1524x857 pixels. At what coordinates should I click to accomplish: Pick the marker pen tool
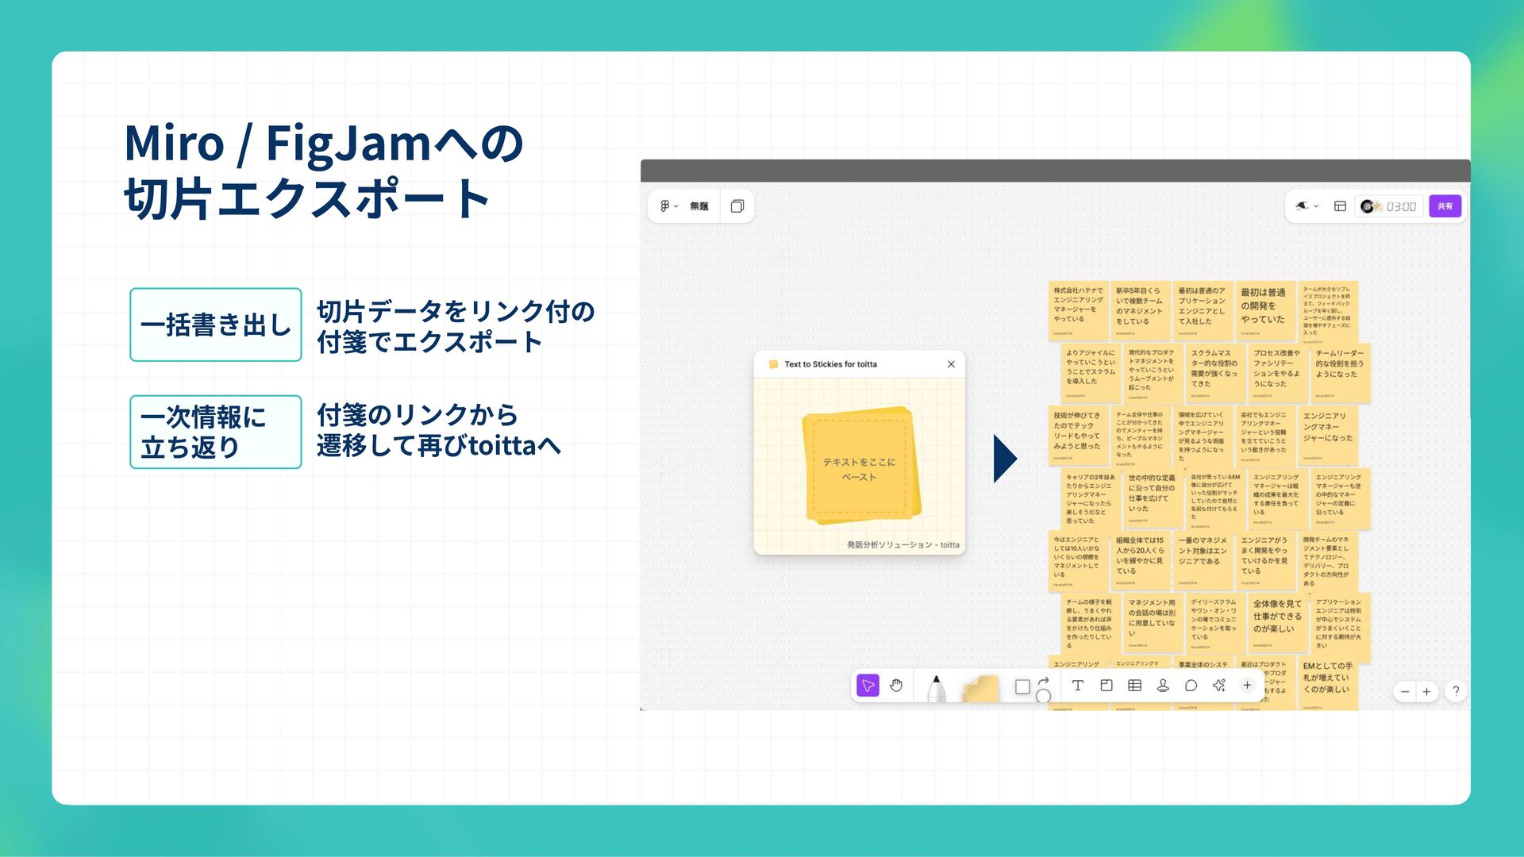(x=937, y=689)
